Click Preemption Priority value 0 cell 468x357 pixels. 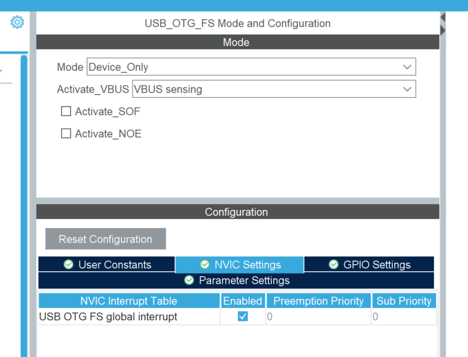[x=318, y=316]
